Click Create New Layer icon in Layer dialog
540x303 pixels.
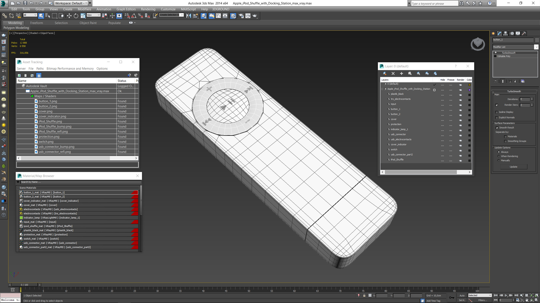385,74
